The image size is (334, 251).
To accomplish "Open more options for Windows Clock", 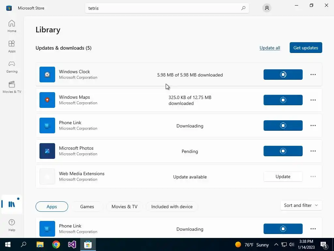I will click(x=313, y=75).
